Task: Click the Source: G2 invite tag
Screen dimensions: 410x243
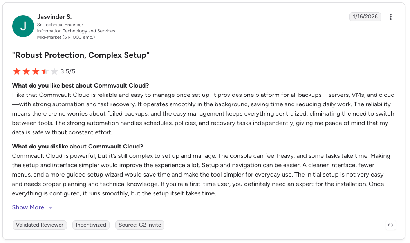Action: [x=140, y=225]
